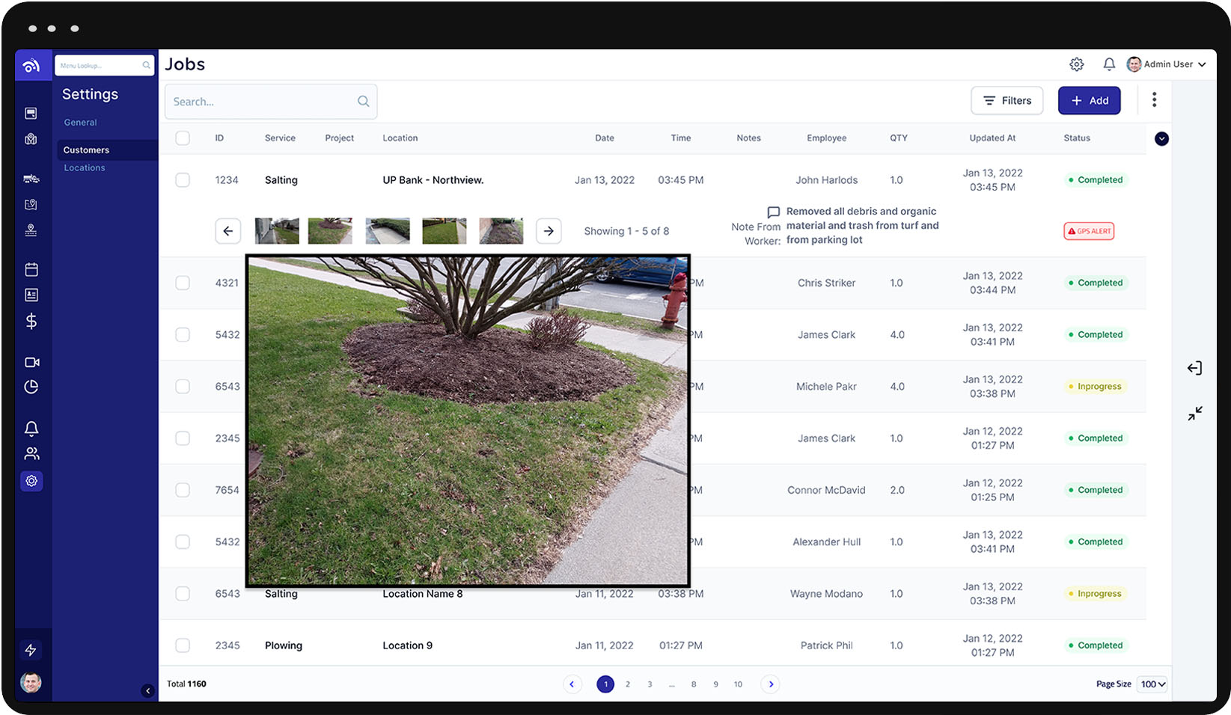The width and height of the screenshot is (1231, 715).
Task: Click the app logo in the sidebar
Action: pos(31,66)
